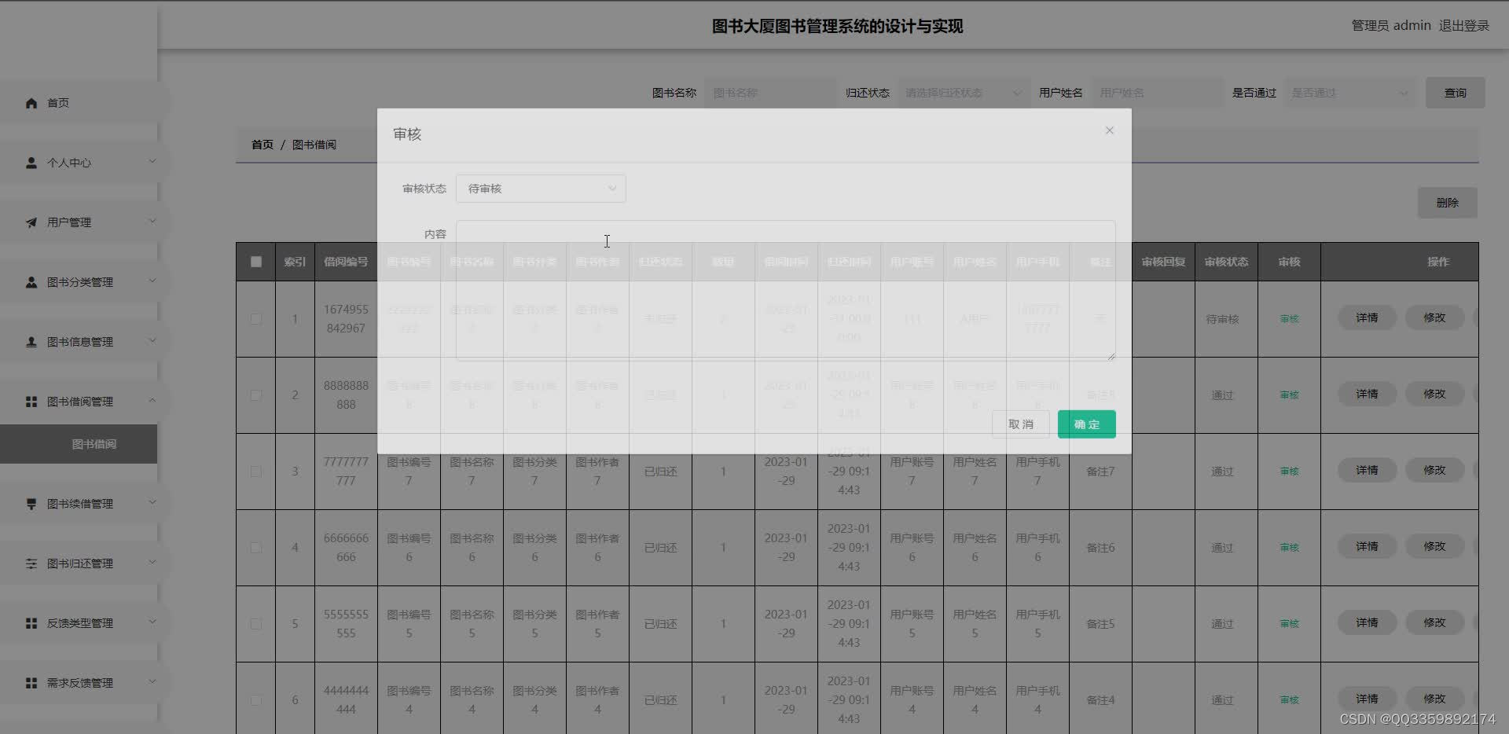The height and width of the screenshot is (734, 1509).
Task: Click the grid icon beside 图书借阅管理
Action: [x=31, y=402]
